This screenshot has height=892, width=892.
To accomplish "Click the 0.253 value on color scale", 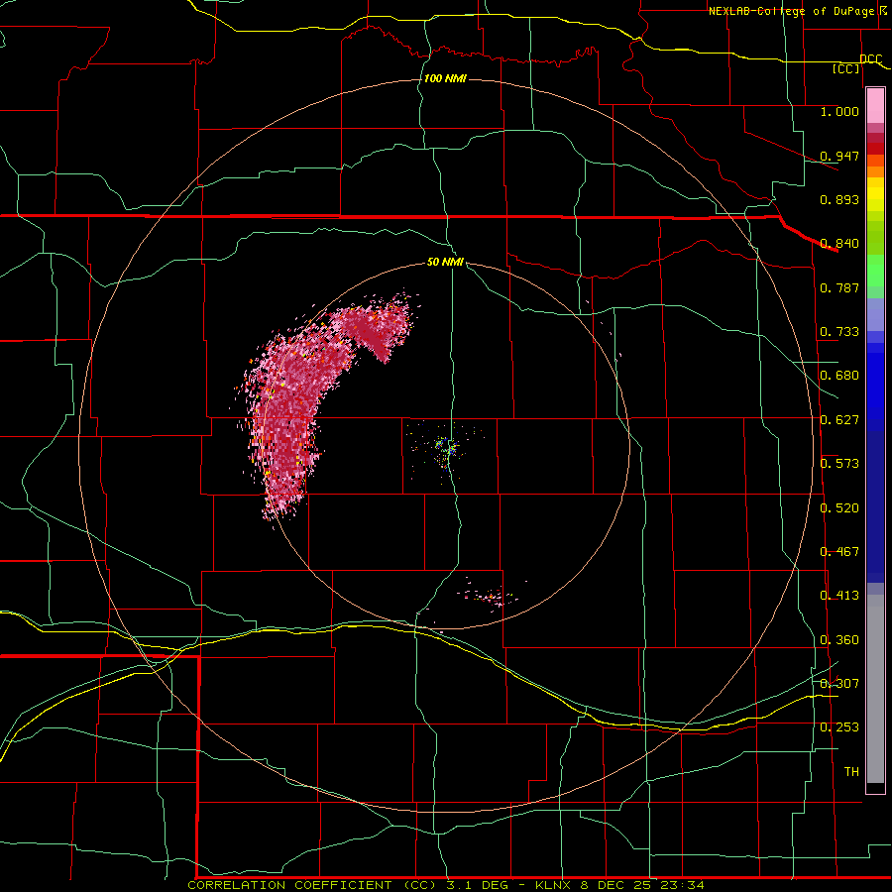I will [839, 727].
